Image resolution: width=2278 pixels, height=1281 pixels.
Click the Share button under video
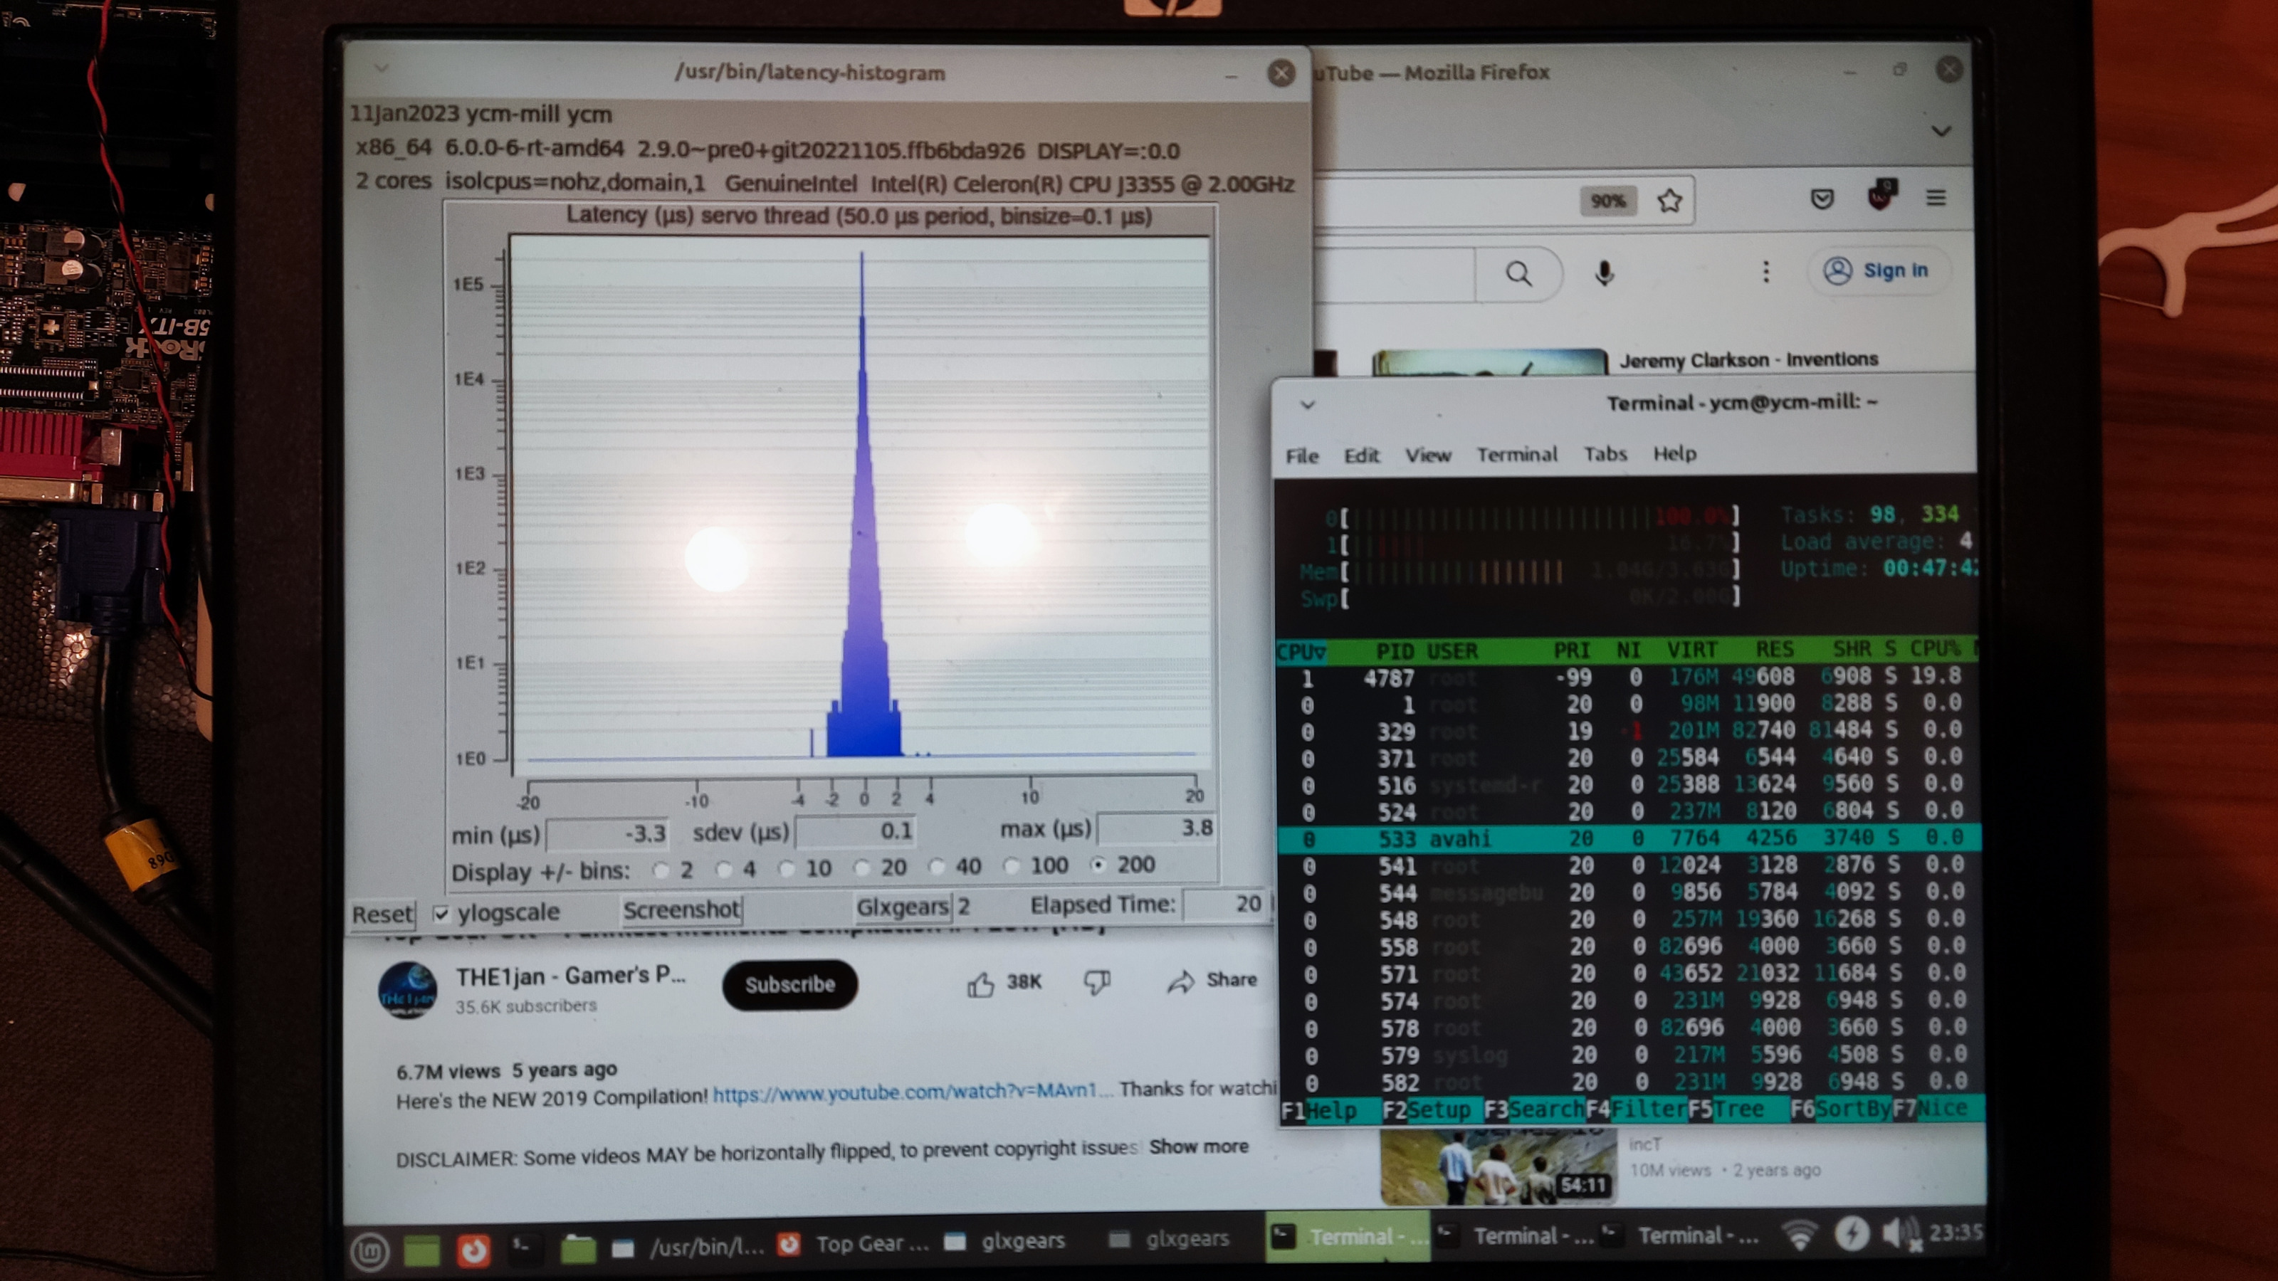pyautogui.click(x=1212, y=981)
